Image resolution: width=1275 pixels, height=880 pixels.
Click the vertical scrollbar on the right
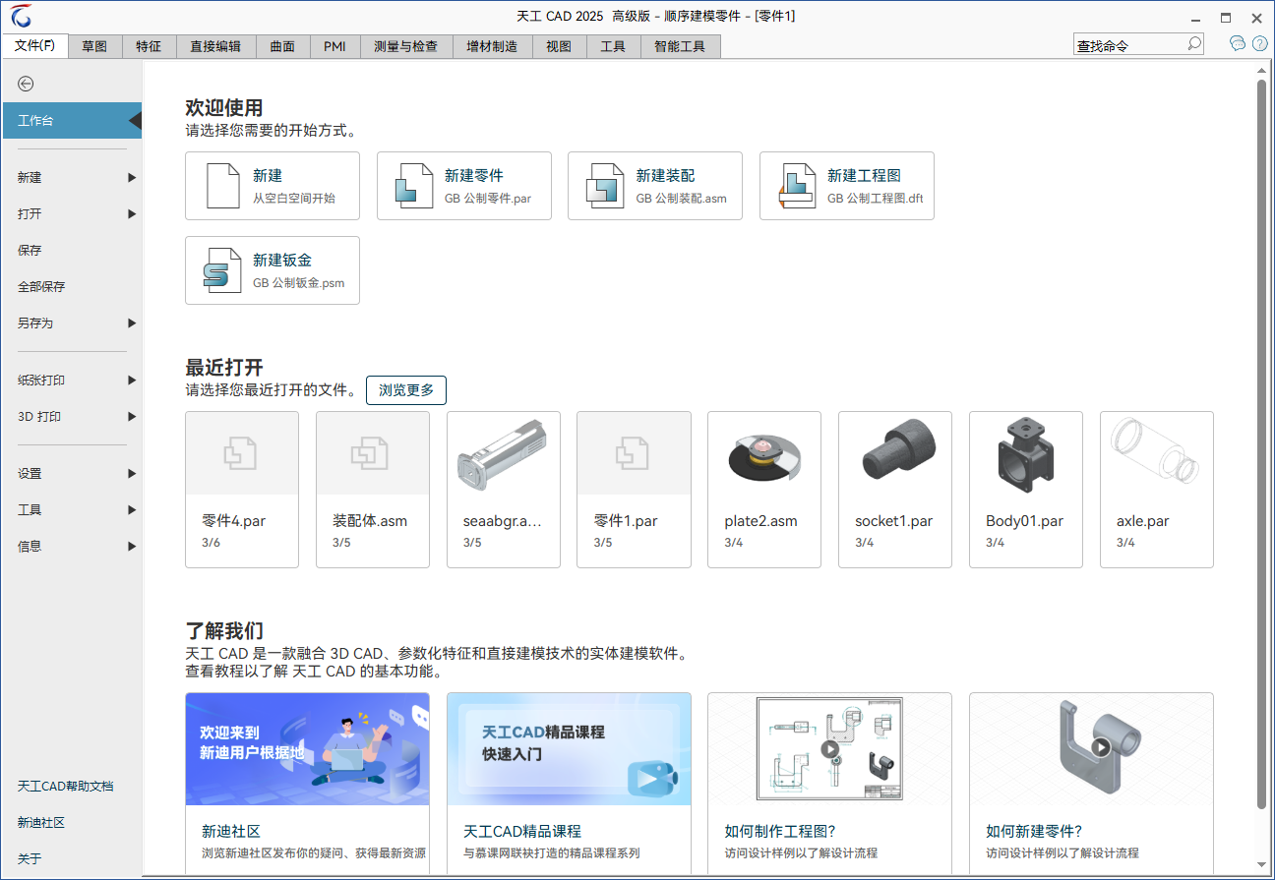1261,443
